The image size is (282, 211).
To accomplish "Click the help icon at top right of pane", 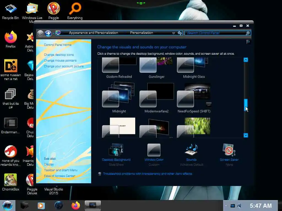I will click(248, 42).
